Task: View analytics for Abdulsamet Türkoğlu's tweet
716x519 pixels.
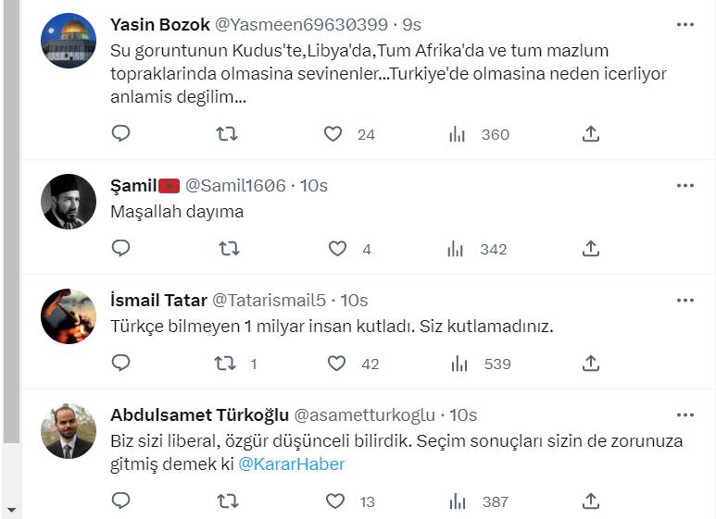Action: pos(457,501)
